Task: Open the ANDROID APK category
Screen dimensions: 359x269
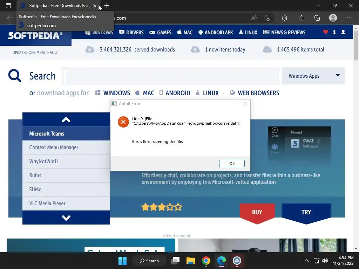Action: [x=216, y=33]
